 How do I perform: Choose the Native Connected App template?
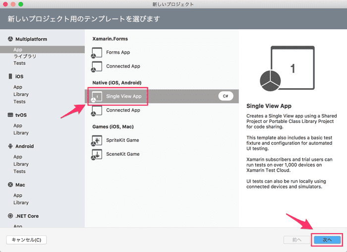click(123, 110)
